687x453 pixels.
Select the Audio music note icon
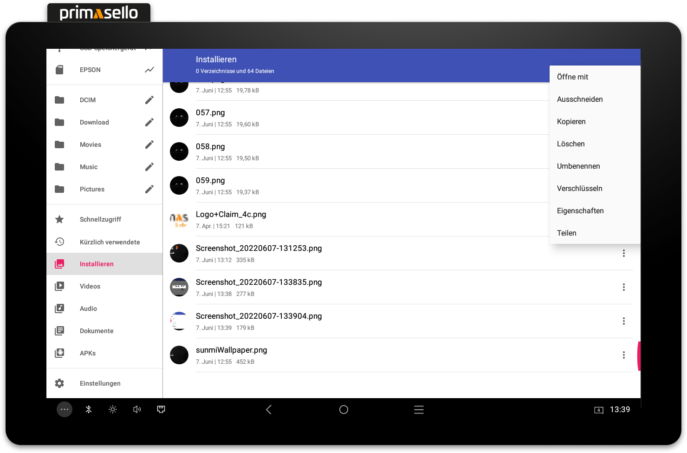pyautogui.click(x=59, y=309)
